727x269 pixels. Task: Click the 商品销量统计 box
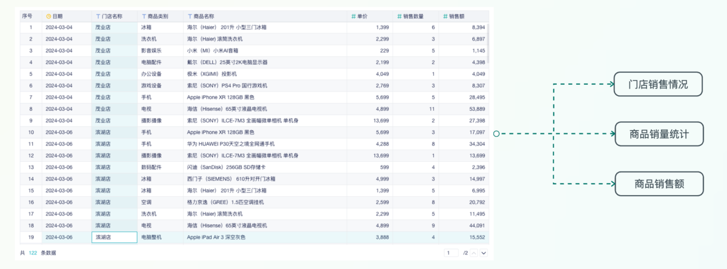pos(659,133)
